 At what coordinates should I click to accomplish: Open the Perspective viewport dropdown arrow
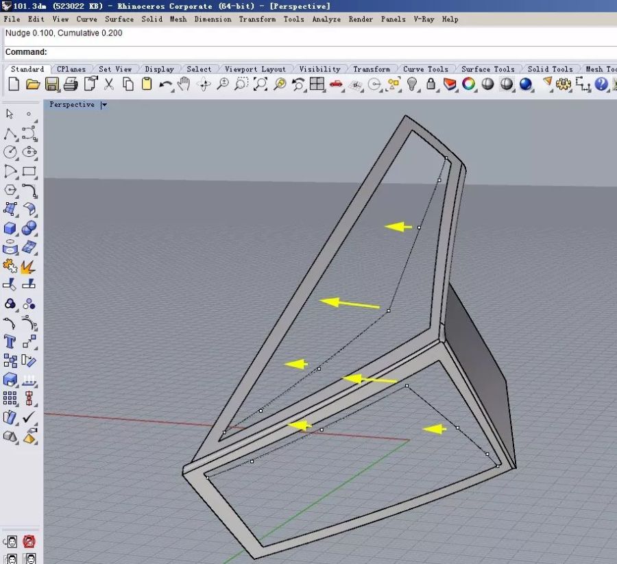(104, 105)
